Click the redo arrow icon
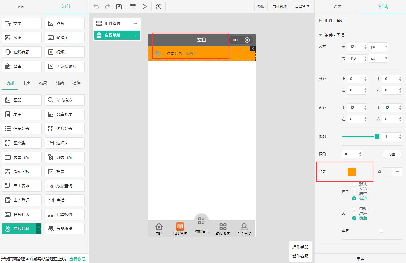The width and height of the screenshot is (406, 263). tap(108, 7)
